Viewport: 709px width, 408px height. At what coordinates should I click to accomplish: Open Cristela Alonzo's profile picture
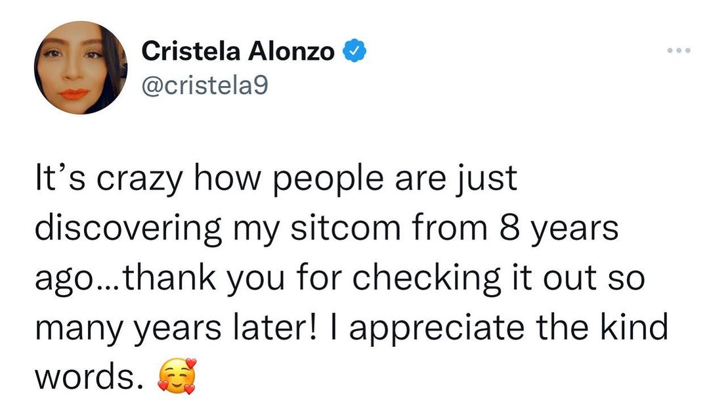(80, 68)
